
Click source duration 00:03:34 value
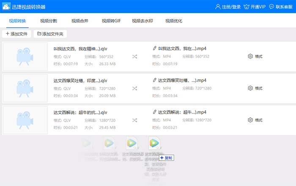point(71,96)
